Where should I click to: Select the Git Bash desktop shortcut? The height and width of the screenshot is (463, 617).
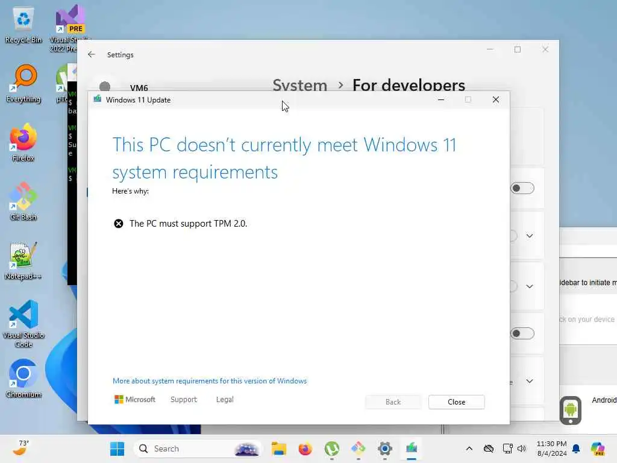click(x=23, y=201)
